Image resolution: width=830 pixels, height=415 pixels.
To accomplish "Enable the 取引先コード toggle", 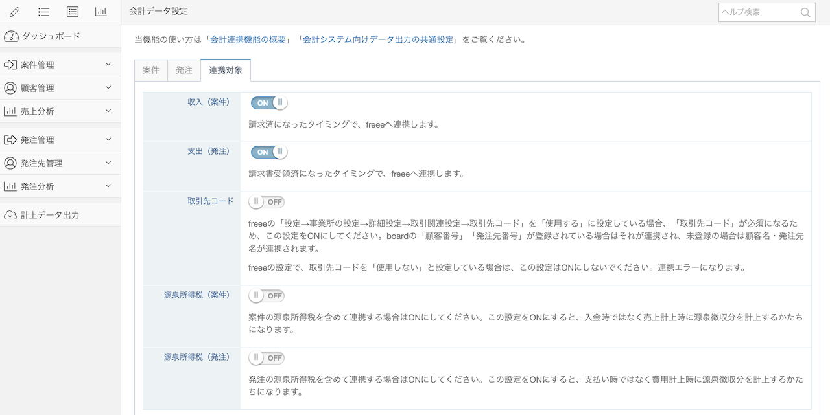I will pos(267,201).
